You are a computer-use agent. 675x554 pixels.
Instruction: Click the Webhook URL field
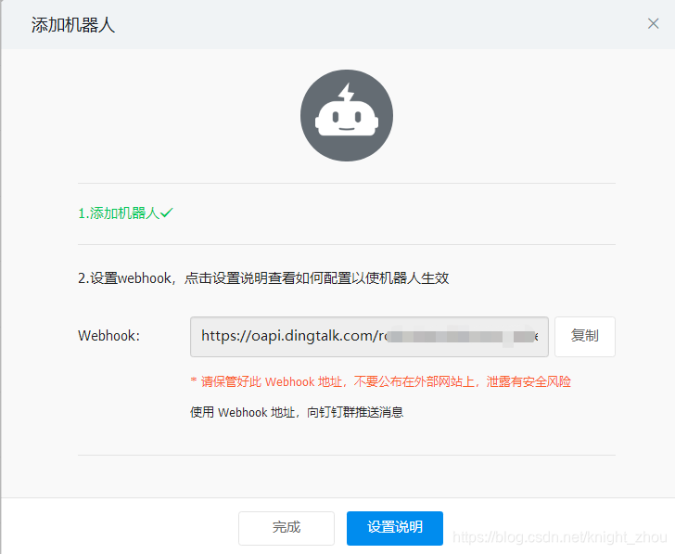tap(369, 337)
